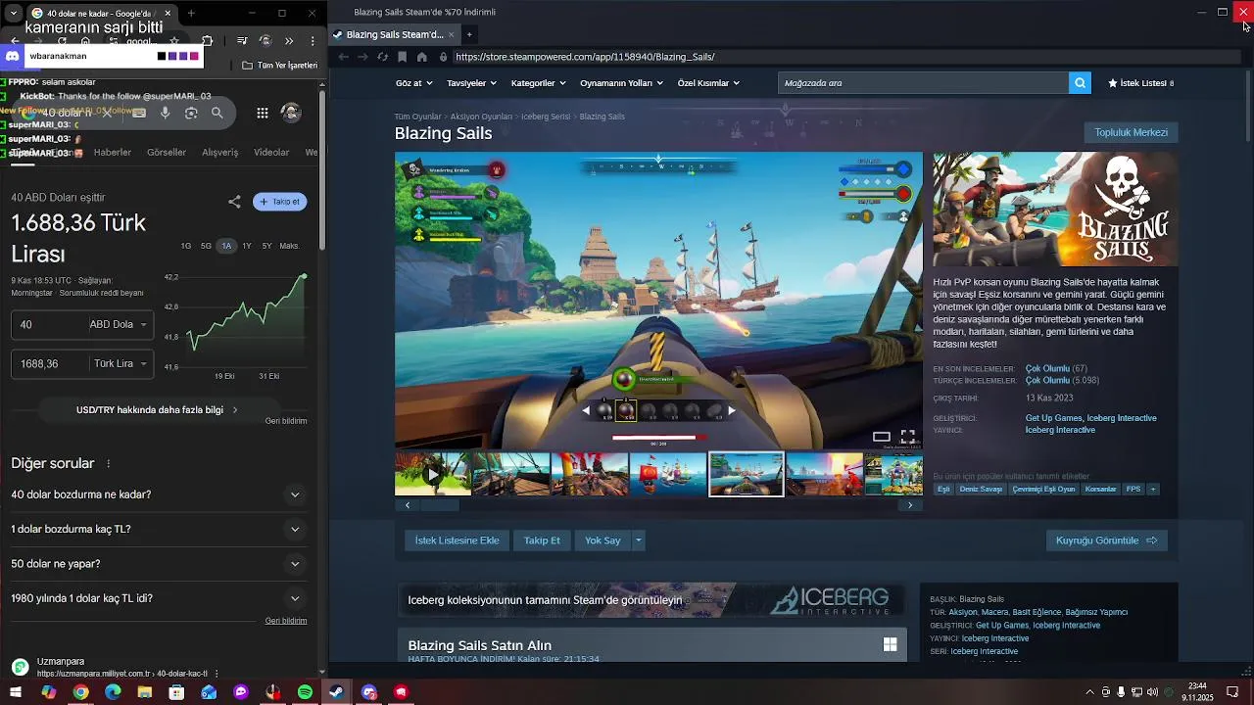Switch to the Görseller search tab
The height and width of the screenshot is (705, 1254).
167,153
